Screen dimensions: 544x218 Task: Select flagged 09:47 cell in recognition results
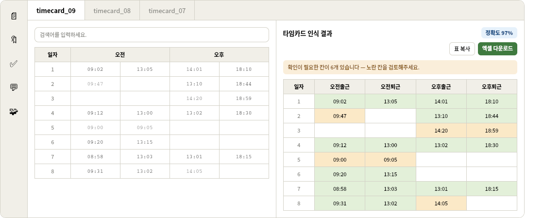340,116
